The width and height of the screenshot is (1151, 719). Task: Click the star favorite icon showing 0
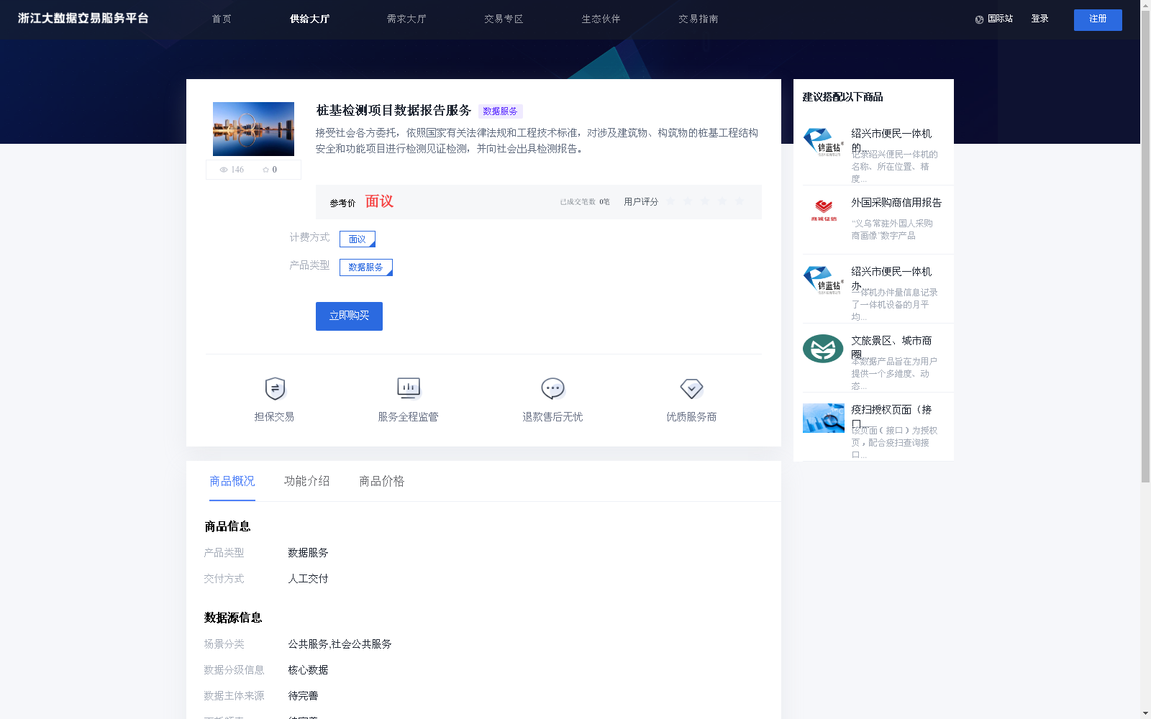coord(265,170)
